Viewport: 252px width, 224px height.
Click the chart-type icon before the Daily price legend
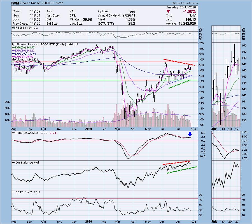(13, 44)
